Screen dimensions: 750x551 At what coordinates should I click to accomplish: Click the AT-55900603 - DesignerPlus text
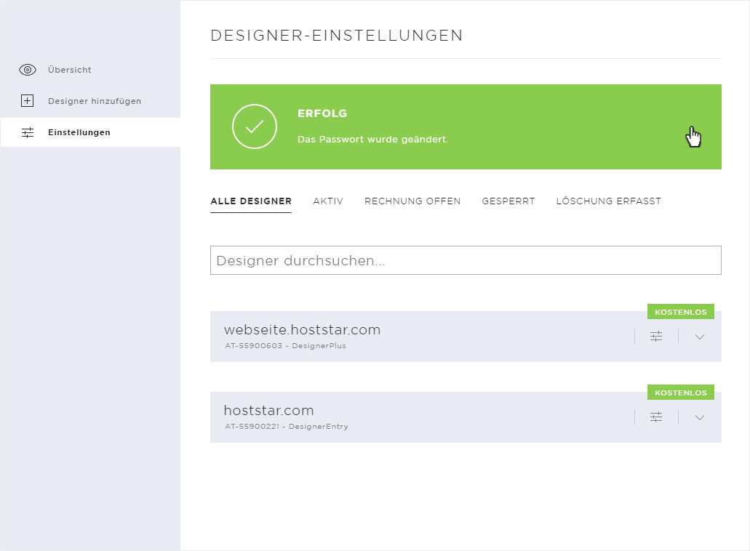[286, 345]
